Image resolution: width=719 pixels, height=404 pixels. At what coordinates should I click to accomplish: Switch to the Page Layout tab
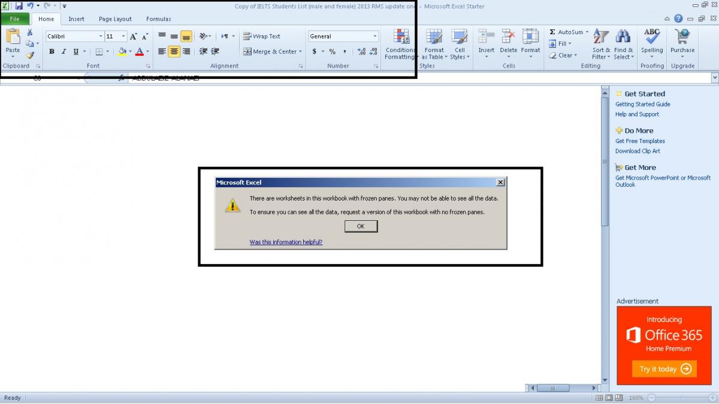click(115, 19)
